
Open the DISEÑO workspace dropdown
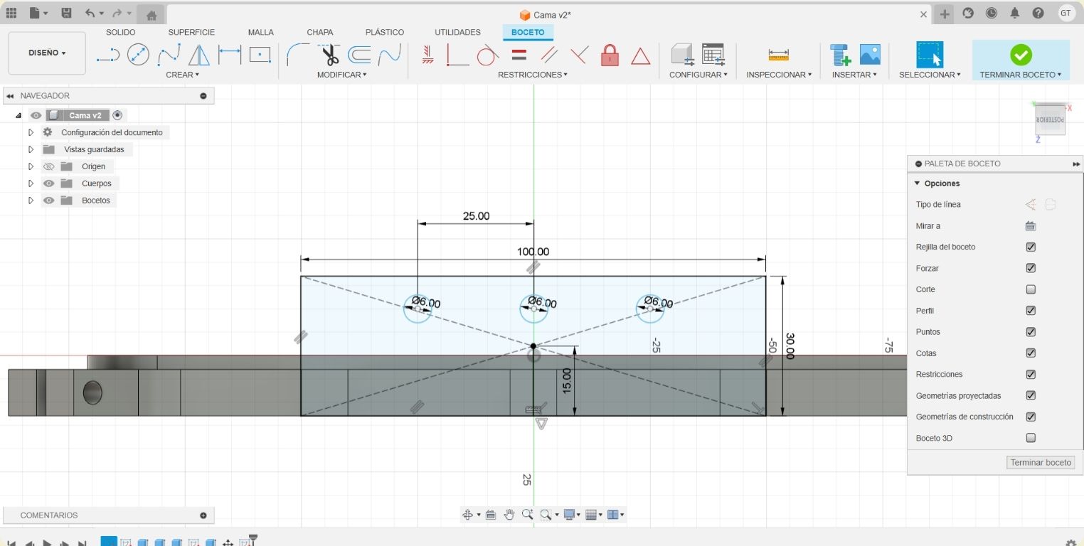click(47, 53)
